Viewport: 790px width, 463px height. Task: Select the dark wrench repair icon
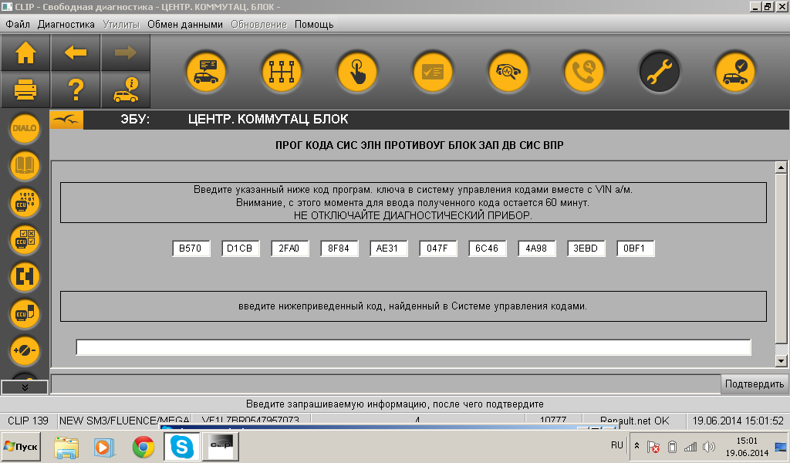coord(660,72)
